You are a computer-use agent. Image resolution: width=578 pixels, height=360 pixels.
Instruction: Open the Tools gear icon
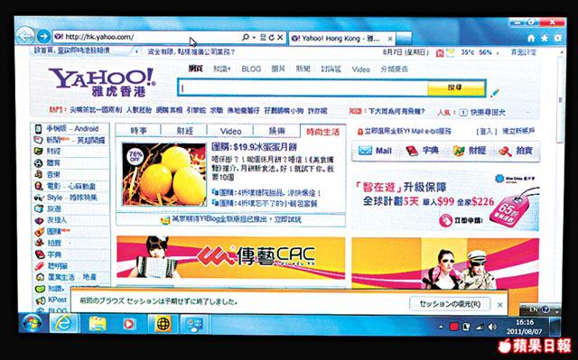(558, 38)
